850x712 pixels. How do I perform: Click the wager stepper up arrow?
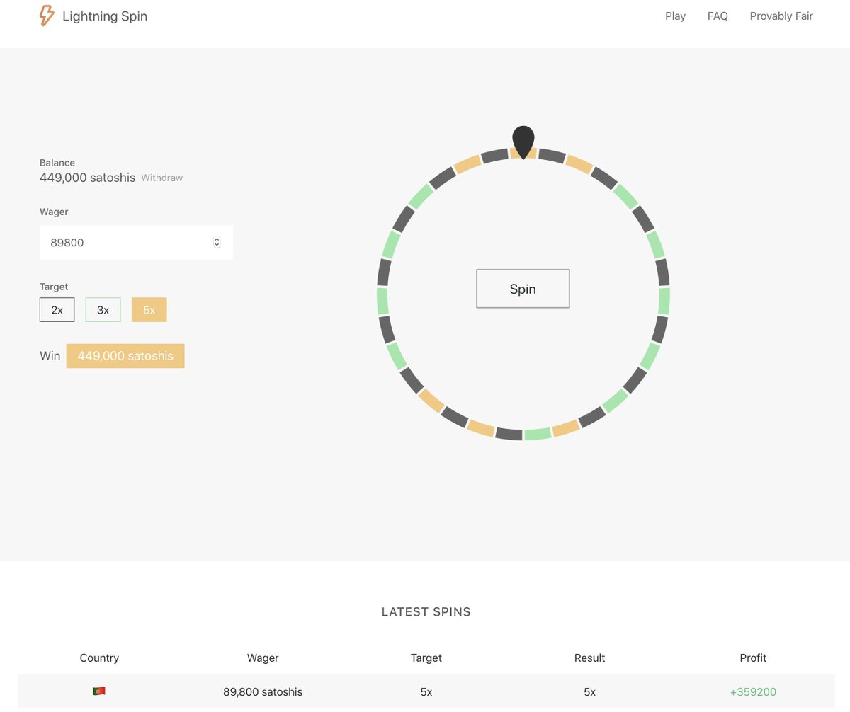(x=217, y=239)
